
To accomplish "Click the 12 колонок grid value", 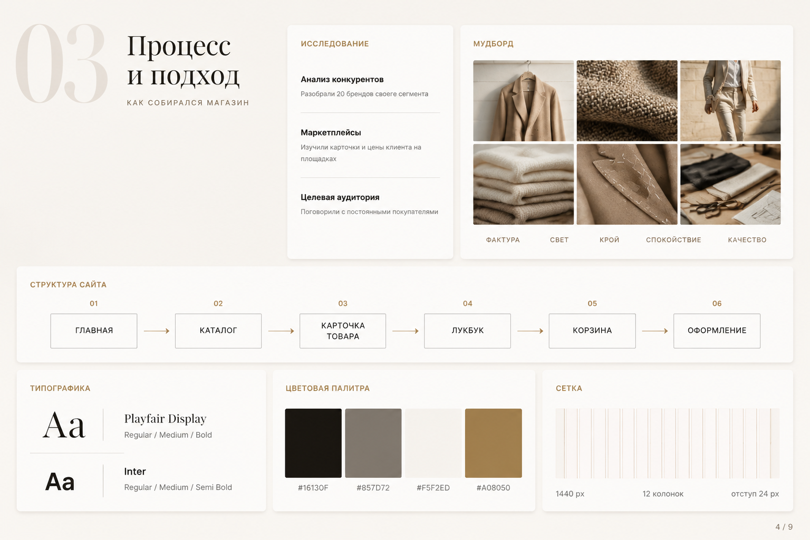I will [663, 494].
